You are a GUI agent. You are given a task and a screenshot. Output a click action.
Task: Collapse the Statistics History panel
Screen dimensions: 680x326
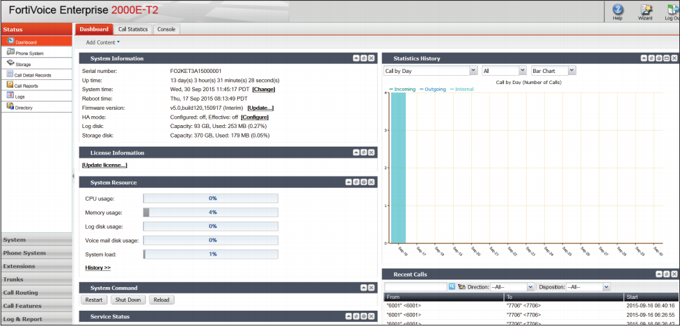(x=644, y=58)
